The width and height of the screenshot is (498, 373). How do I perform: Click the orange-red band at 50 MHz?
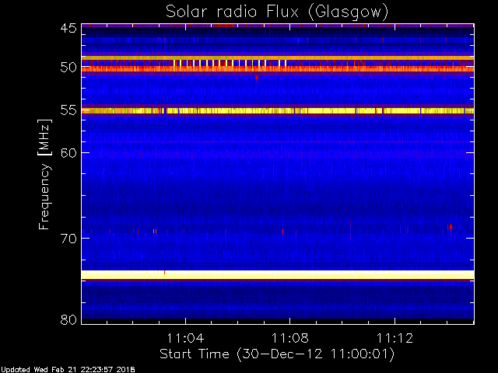pyautogui.click(x=278, y=69)
